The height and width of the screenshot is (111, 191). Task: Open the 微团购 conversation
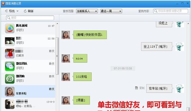click(29, 79)
